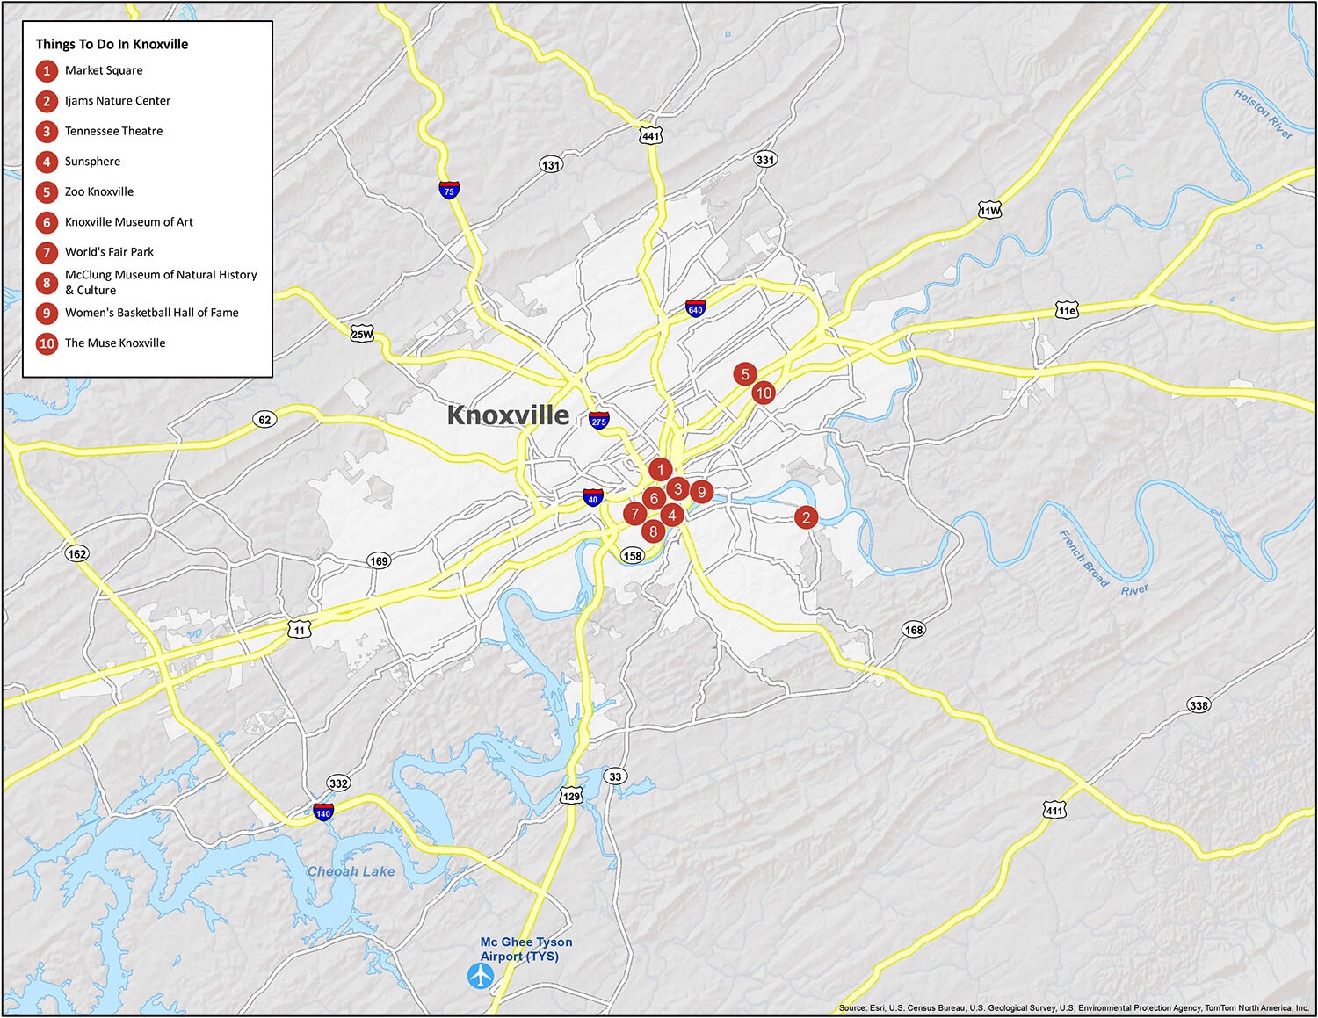
Task: Click the Cheoah Lake label
Action: click(351, 871)
